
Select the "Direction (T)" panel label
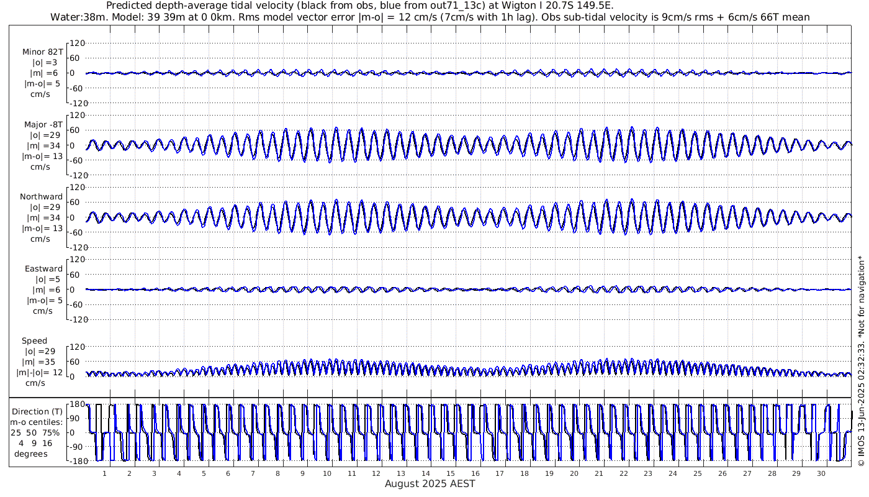[x=38, y=411]
